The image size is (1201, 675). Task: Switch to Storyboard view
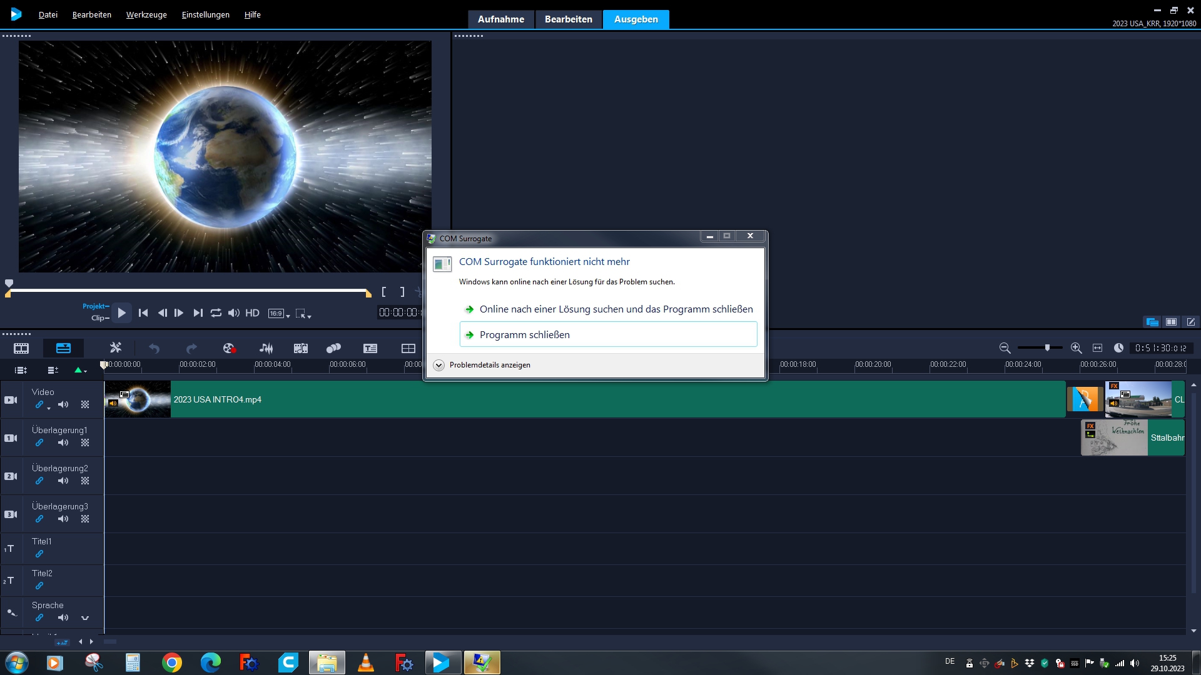pyautogui.click(x=21, y=348)
